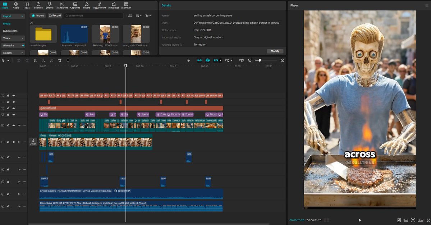This screenshot has width=431, height=225.
Task: Click the delete trash icon in timeline toolbar
Action: (x=60, y=60)
